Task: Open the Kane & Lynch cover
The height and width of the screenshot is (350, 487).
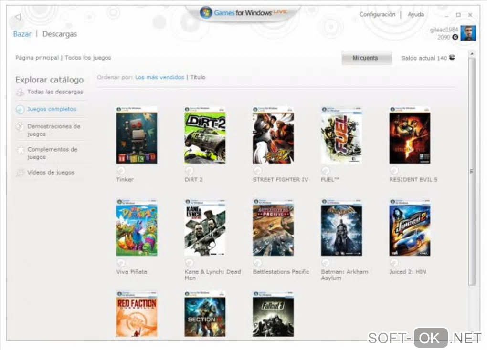Action: [205, 227]
